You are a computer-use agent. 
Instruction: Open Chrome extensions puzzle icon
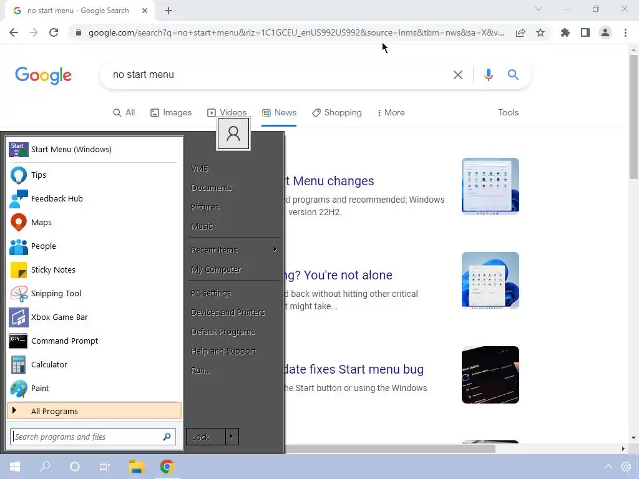coord(565,32)
